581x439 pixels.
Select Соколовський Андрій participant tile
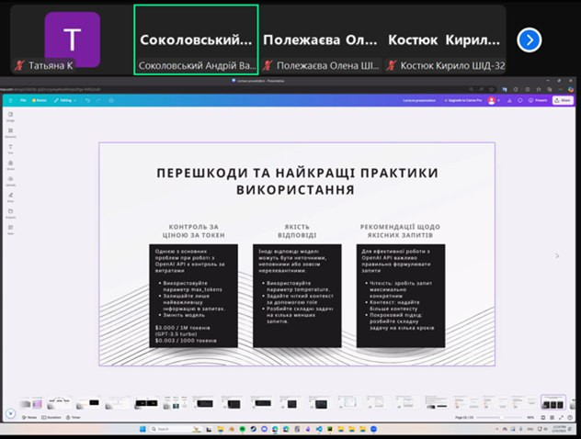click(x=196, y=40)
